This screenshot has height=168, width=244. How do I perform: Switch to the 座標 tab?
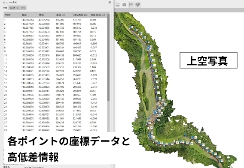[x=5, y=8]
